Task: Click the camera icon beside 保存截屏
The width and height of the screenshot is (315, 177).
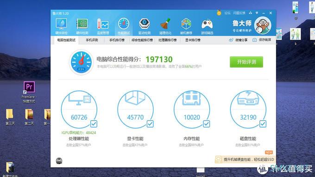Action: [254, 40]
